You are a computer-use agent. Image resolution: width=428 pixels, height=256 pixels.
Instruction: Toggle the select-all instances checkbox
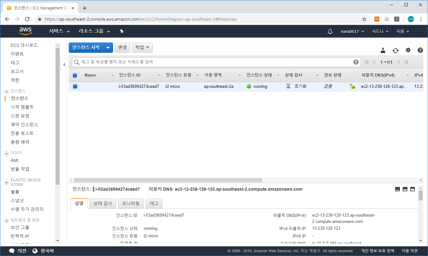[x=75, y=75]
